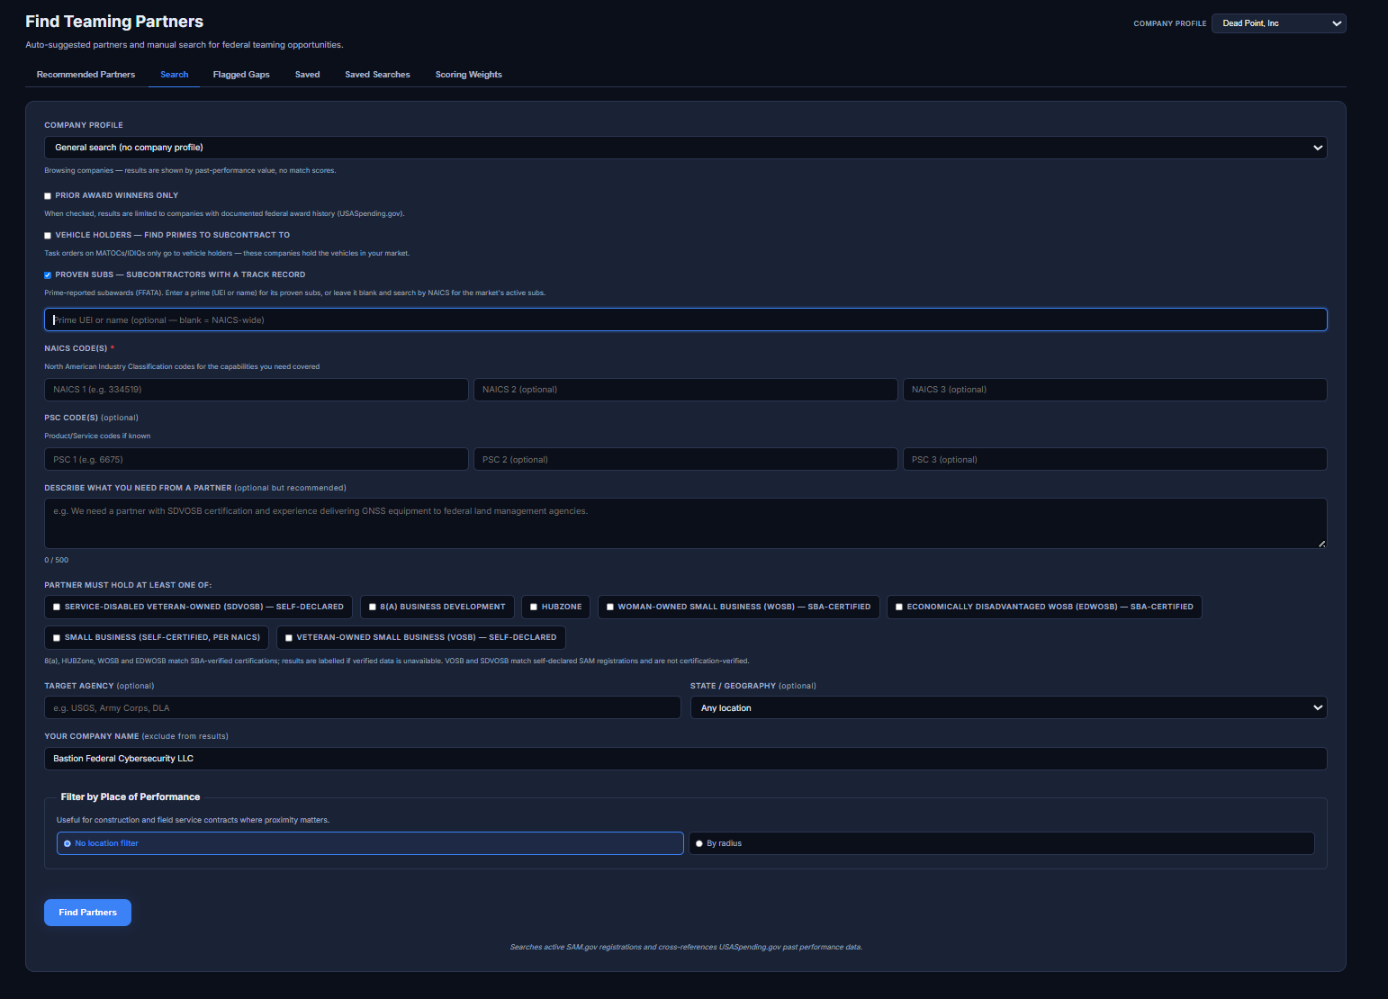Tick 8(a) Business Development checkbox

point(373,607)
